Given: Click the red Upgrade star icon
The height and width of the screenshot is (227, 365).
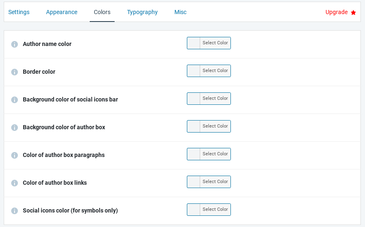Looking at the screenshot, I should (x=353, y=12).
